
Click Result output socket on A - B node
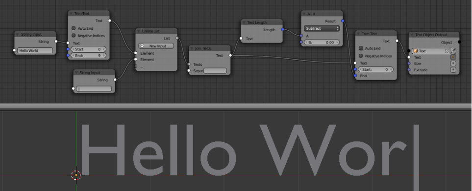[x=343, y=21]
